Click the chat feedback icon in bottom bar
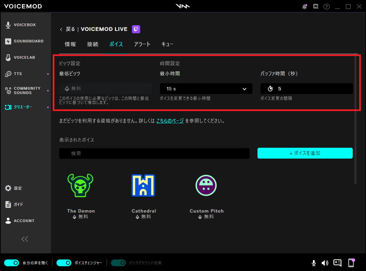Image resolution: width=366 pixels, height=271 pixels. [337, 263]
